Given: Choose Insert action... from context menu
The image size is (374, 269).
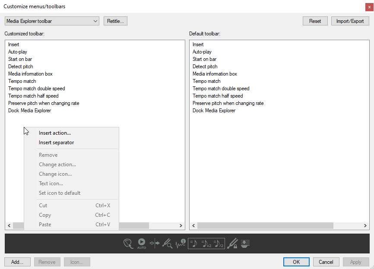Looking at the screenshot, I should pos(55,133).
